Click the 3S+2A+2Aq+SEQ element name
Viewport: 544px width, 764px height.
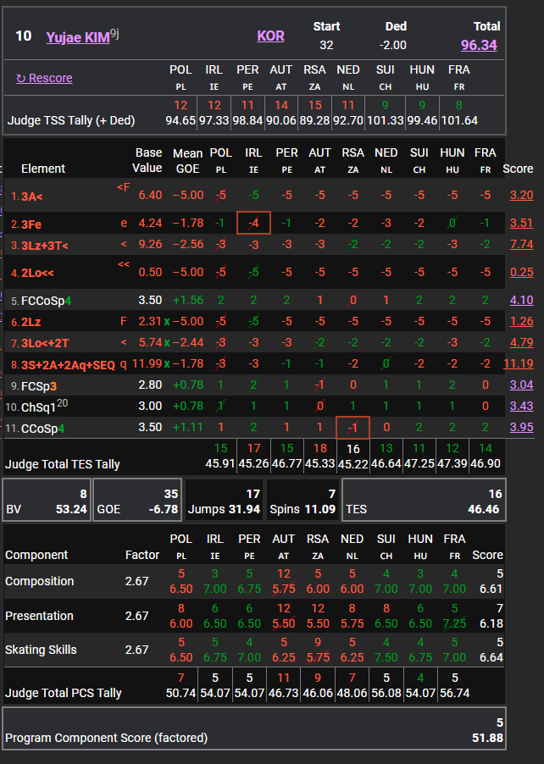tap(63, 365)
